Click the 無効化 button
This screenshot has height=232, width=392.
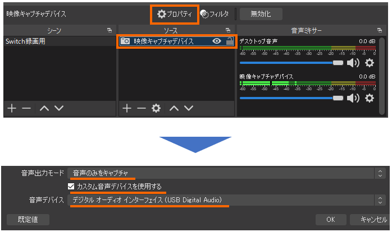[261, 13]
